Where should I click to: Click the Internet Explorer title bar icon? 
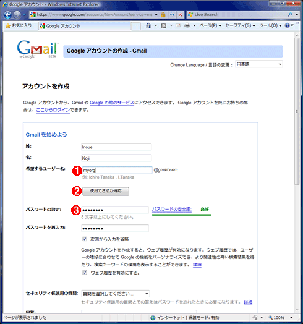[x=6, y=4]
